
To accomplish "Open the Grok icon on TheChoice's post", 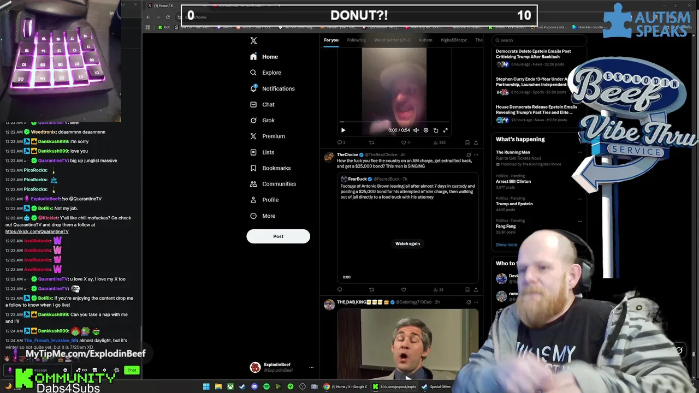I will (468, 155).
